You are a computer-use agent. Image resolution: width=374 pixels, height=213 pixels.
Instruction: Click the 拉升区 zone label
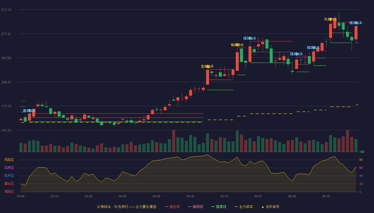click(9, 176)
